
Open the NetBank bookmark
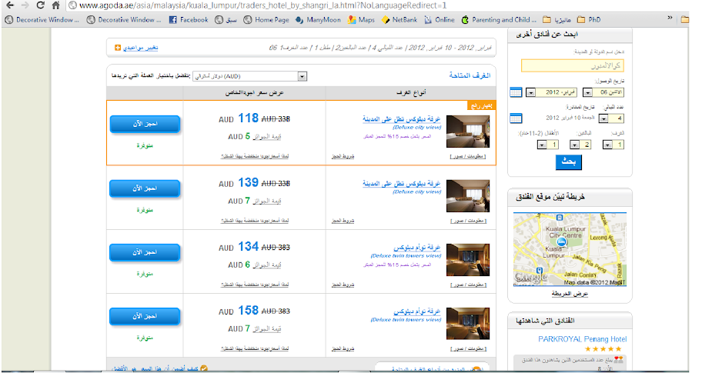click(x=399, y=20)
